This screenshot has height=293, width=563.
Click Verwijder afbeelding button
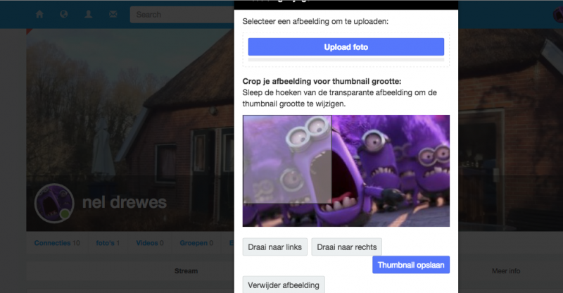coord(284,285)
